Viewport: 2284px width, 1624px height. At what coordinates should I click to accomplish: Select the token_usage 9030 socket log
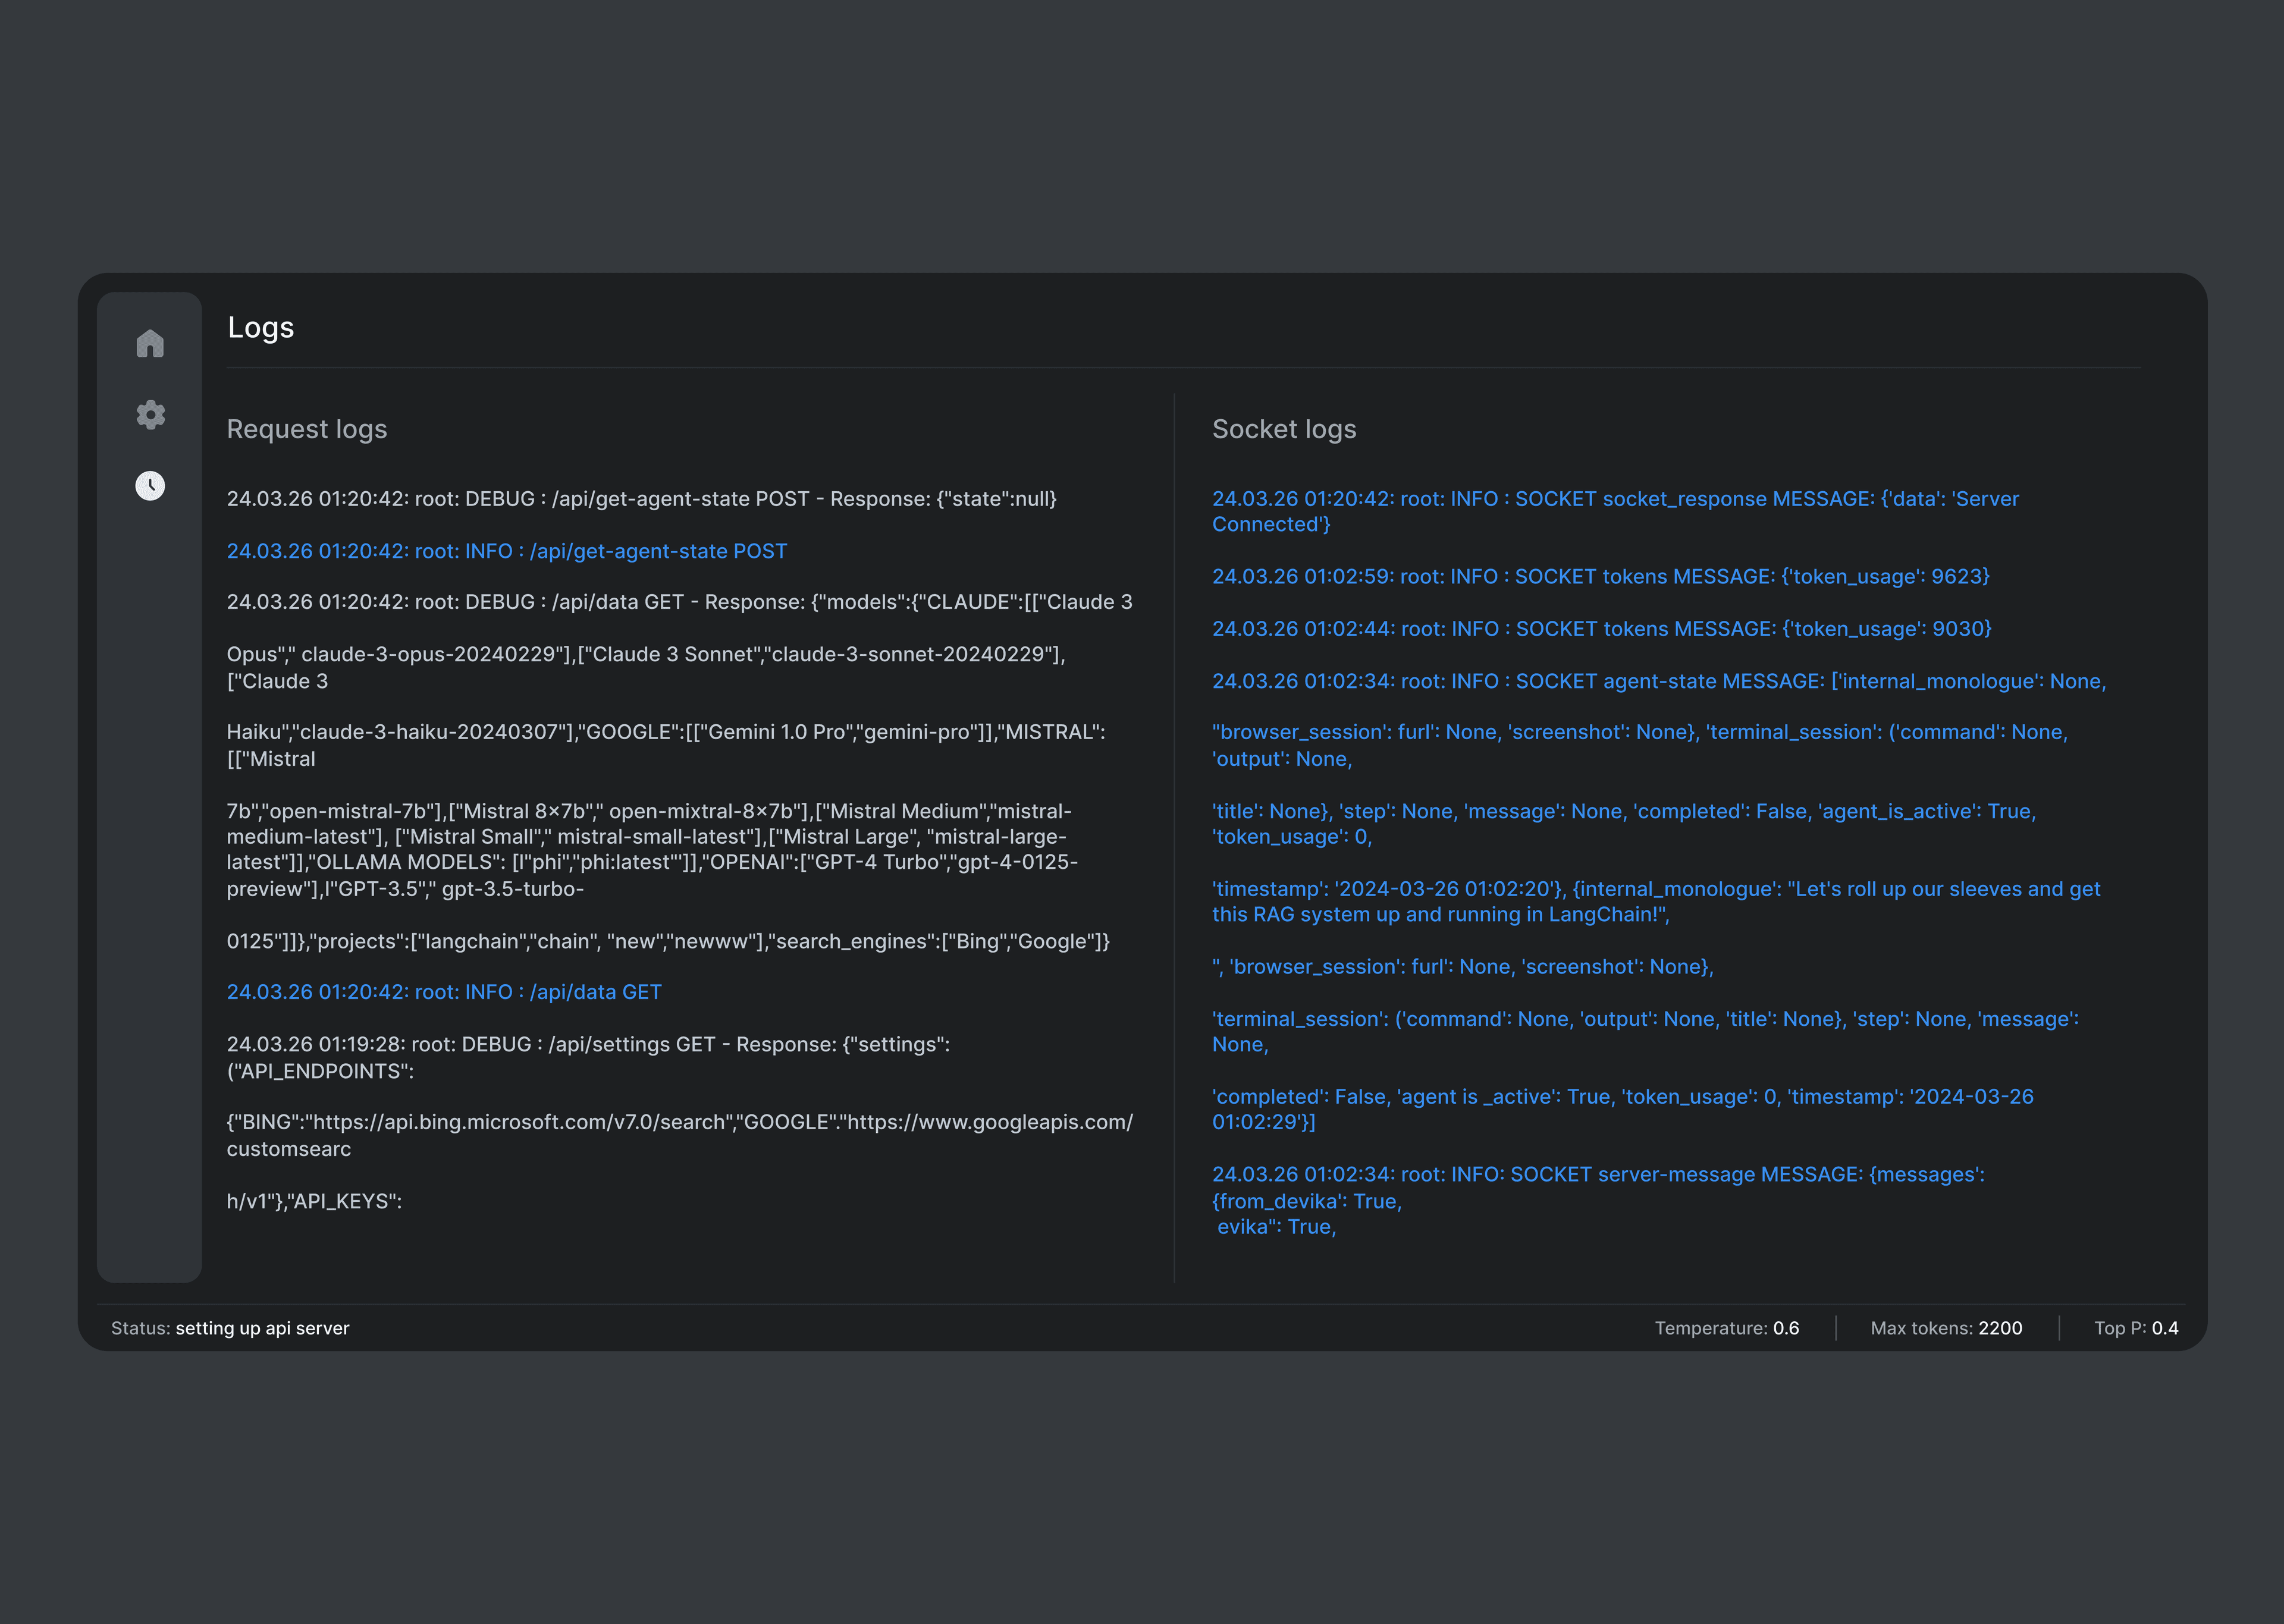(x=1601, y=629)
